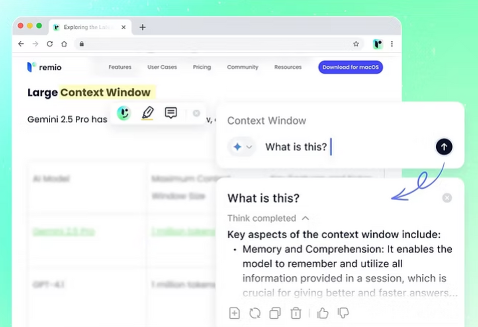Give the answer a thumbs down
Screen dimensions: 478x327
click(x=343, y=313)
